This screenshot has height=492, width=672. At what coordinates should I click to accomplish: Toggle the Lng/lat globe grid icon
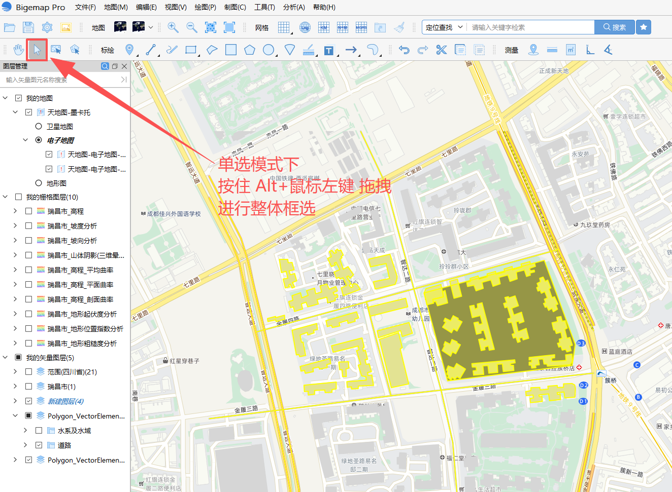pos(305,27)
